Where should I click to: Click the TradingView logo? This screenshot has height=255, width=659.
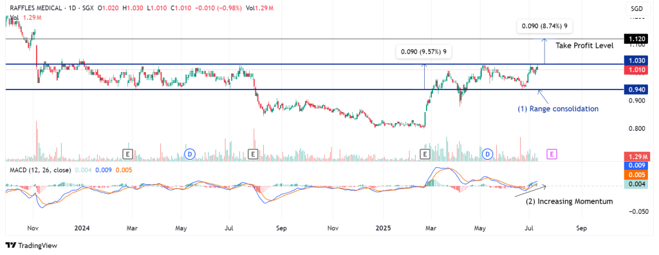(x=32, y=245)
